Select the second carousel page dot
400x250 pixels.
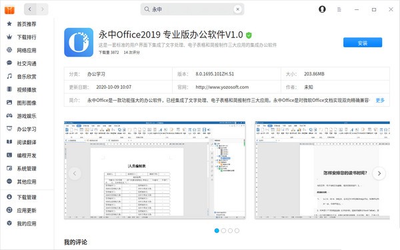click(x=223, y=231)
